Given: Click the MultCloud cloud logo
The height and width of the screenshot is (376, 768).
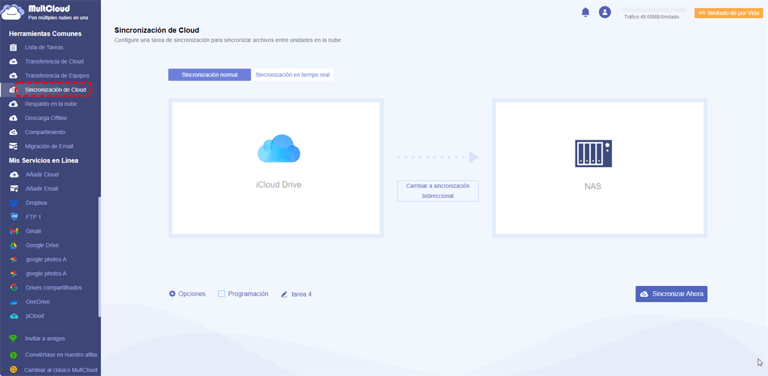Looking at the screenshot, I should [x=13, y=12].
